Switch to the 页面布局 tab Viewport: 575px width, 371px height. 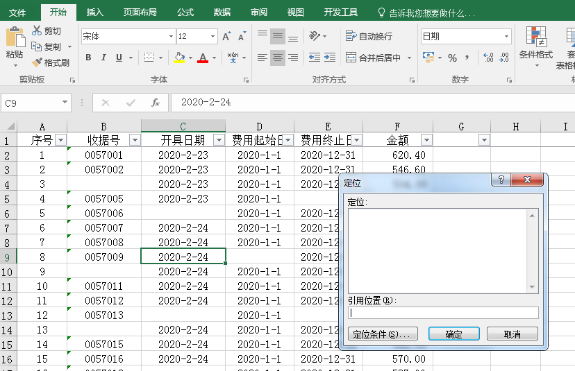click(140, 12)
